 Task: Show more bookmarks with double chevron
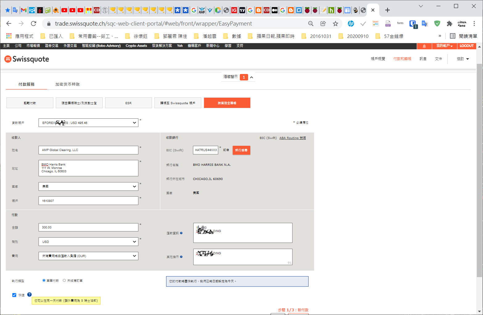(x=440, y=36)
